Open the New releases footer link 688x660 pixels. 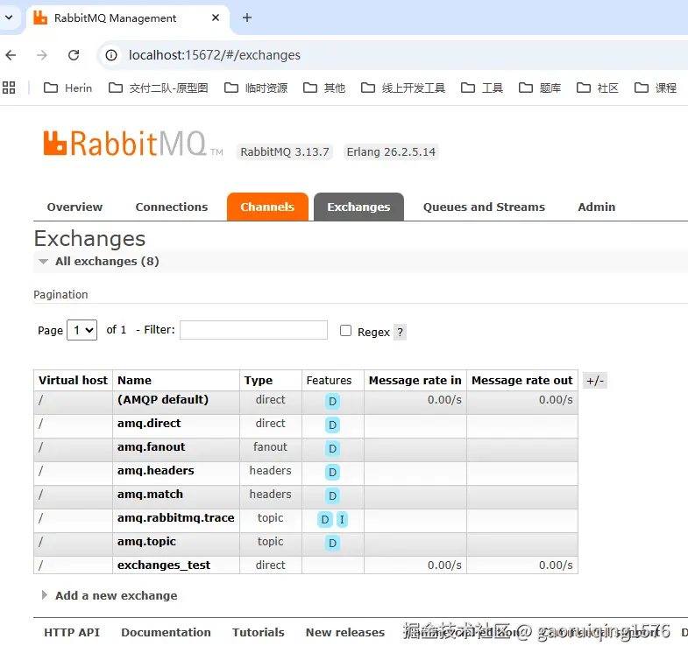[x=345, y=632]
